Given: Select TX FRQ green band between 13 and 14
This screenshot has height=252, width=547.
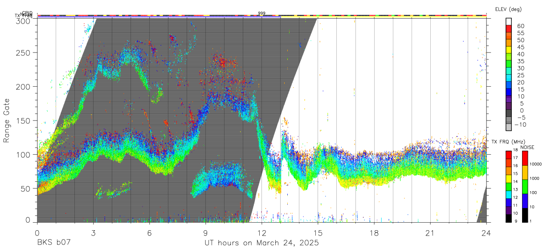Looking at the screenshot, I should click(x=509, y=186).
